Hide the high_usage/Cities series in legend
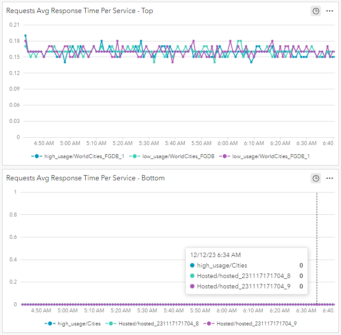The width and height of the screenshot is (341, 335). point(79,324)
